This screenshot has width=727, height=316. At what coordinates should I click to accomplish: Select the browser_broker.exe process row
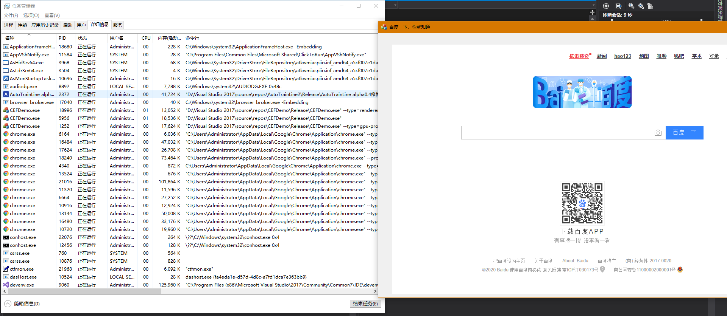coord(190,102)
